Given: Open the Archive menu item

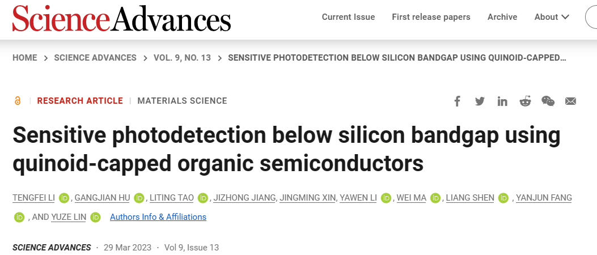Looking at the screenshot, I should pos(502,17).
